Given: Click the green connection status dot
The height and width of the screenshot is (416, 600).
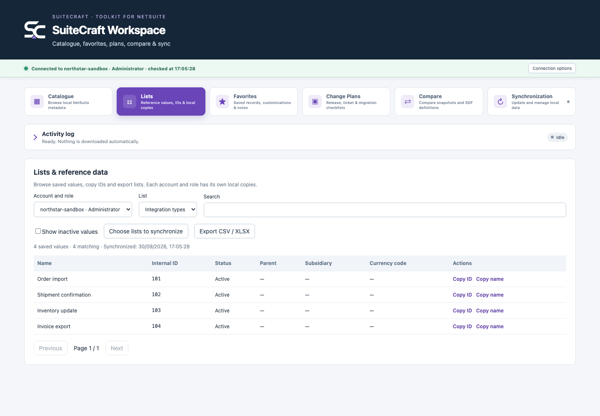Looking at the screenshot, I should 26,69.
